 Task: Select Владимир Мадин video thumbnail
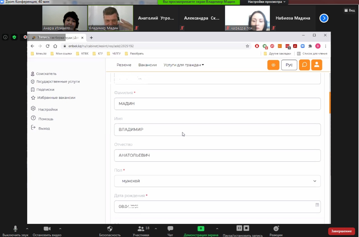click(x=111, y=18)
